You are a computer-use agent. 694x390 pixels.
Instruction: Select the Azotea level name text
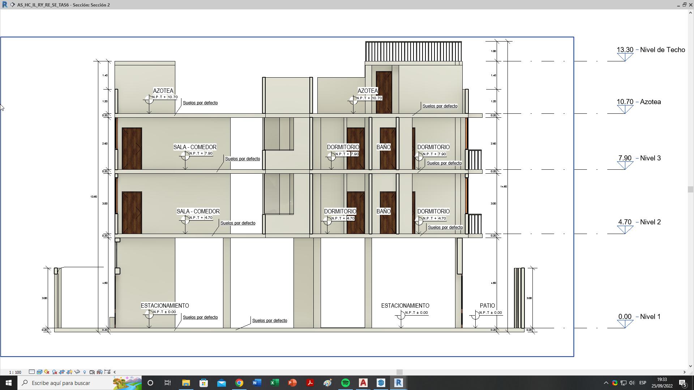point(650,102)
